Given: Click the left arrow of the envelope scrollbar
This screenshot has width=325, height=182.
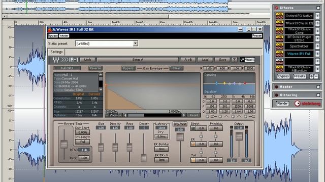Looking at the screenshot, I should point(125,115).
